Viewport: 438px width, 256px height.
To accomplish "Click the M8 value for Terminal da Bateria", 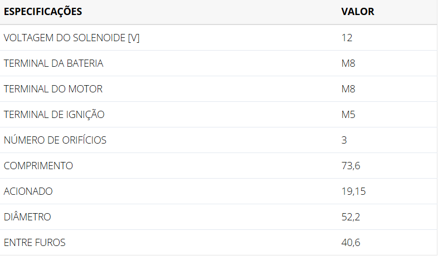I will coord(348,63).
